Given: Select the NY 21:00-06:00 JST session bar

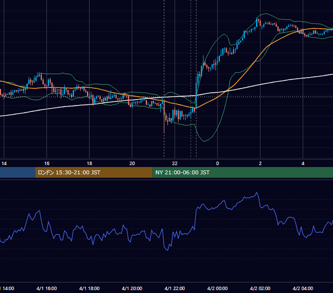Looking at the screenshot, I should point(243,172).
